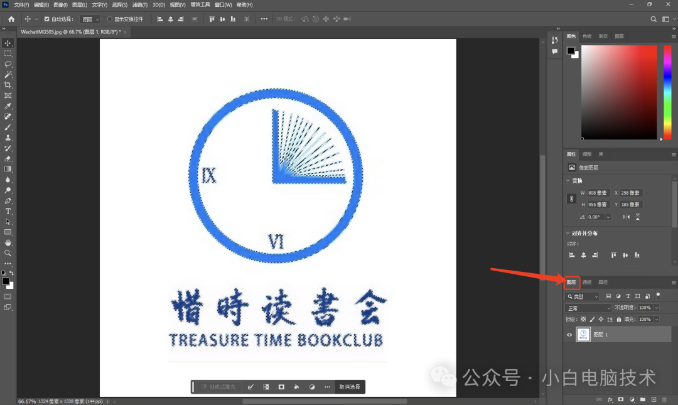
Task: Open the auto-select 图层 dropdown
Action: [91, 19]
